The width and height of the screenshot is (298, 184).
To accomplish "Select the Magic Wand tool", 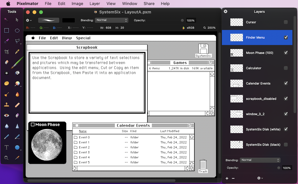I will coord(7,20).
